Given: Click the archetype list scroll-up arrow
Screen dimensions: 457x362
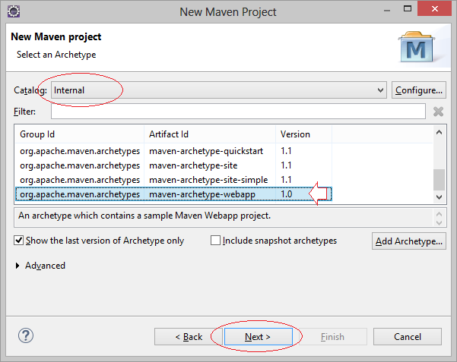Looking at the screenshot, I should 440,132.
